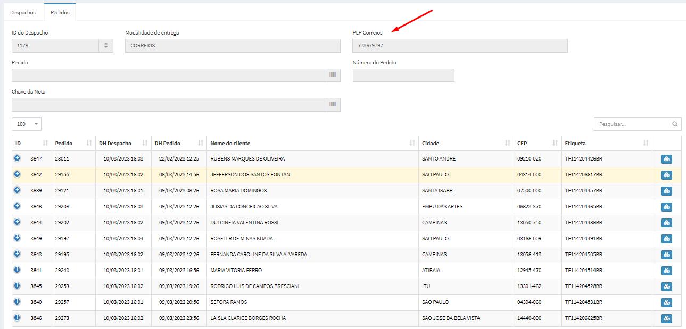686x329 pixels.
Task: Click the Modalidade de entrega field
Action: click(x=233, y=46)
